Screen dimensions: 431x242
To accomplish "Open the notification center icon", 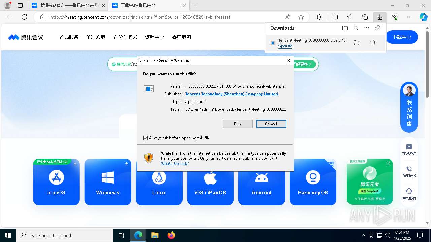I will tap(420, 235).
